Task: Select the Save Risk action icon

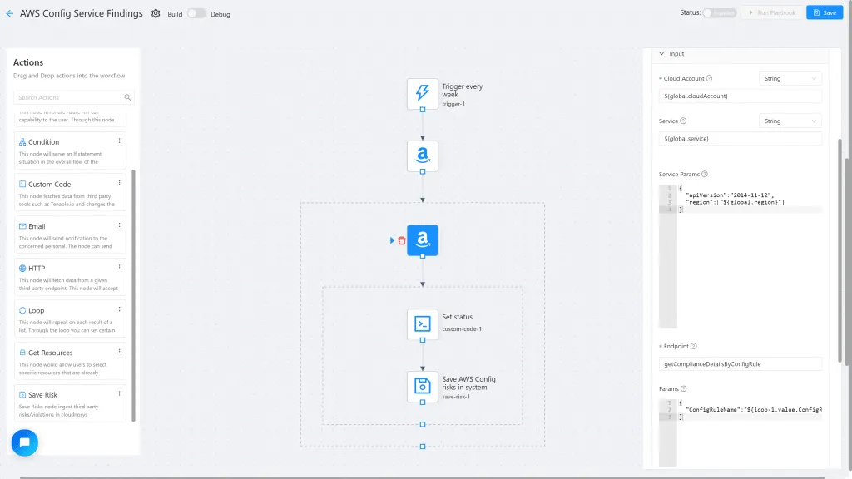Action: click(22, 395)
